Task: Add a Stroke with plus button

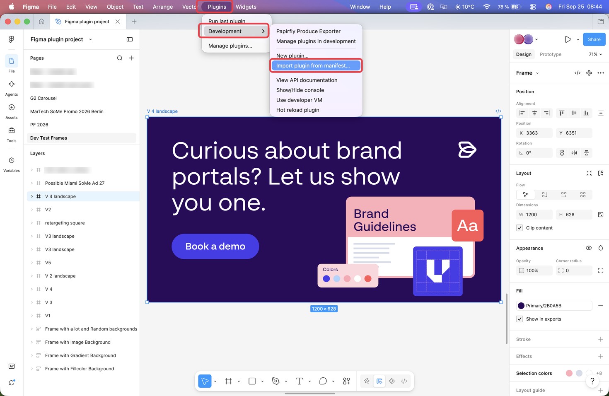Action: 601,339
